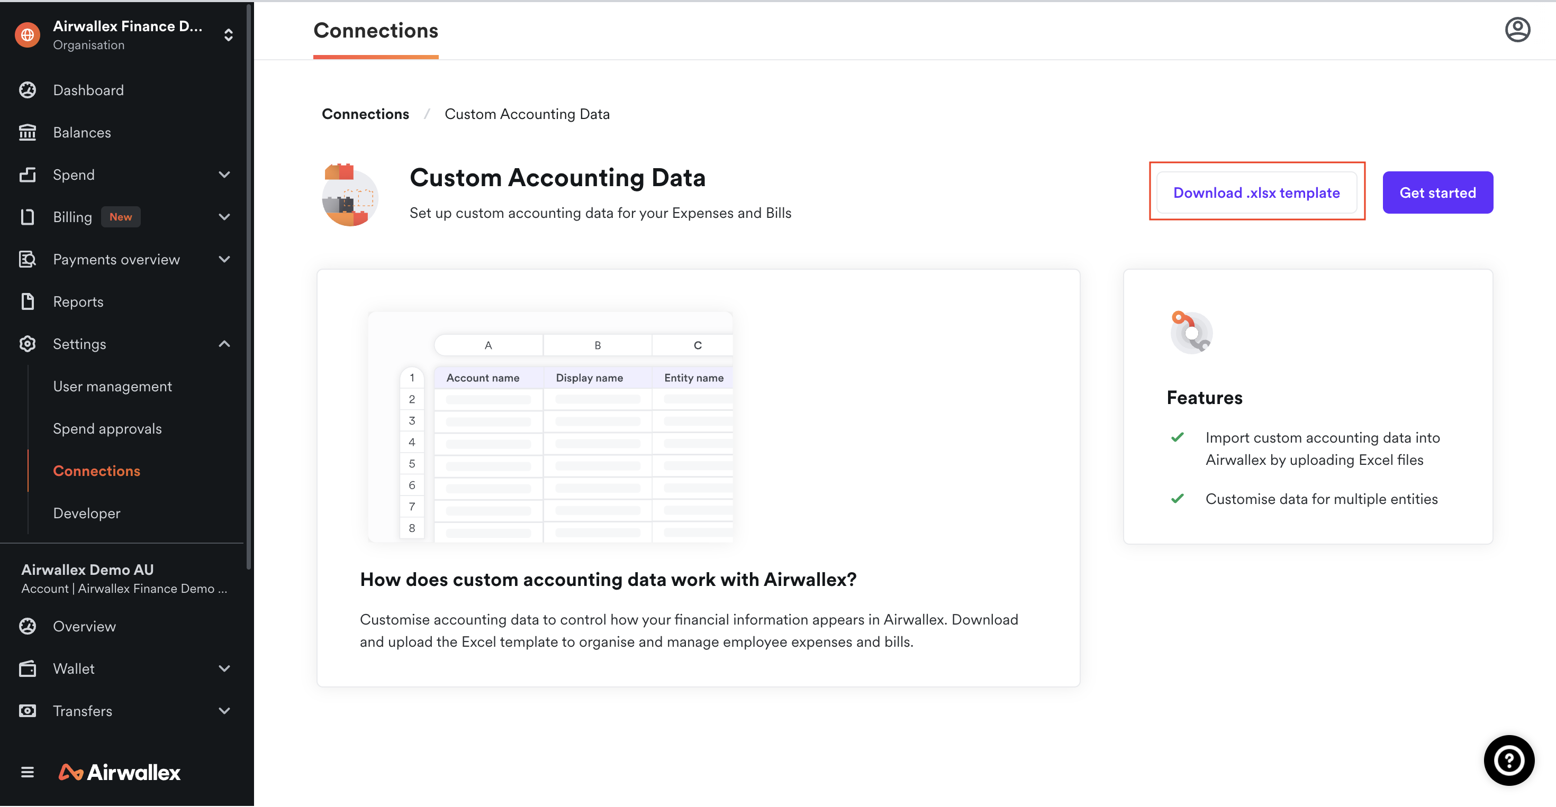Screen dimensions: 1556x807
Task: Collapse the Settings section chevron
Action: 224,343
